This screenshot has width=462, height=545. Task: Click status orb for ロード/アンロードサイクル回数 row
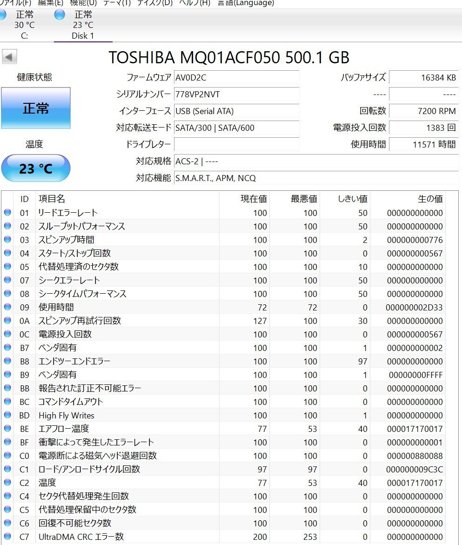pyautogui.click(x=7, y=469)
